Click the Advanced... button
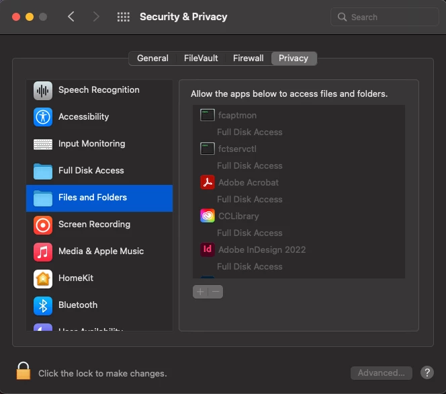The image size is (446, 394). click(381, 373)
